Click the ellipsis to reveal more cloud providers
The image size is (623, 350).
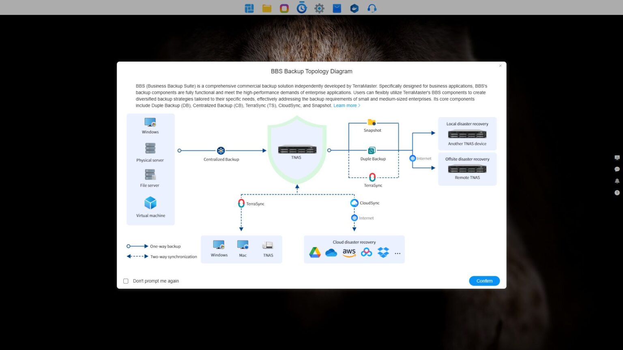397,253
